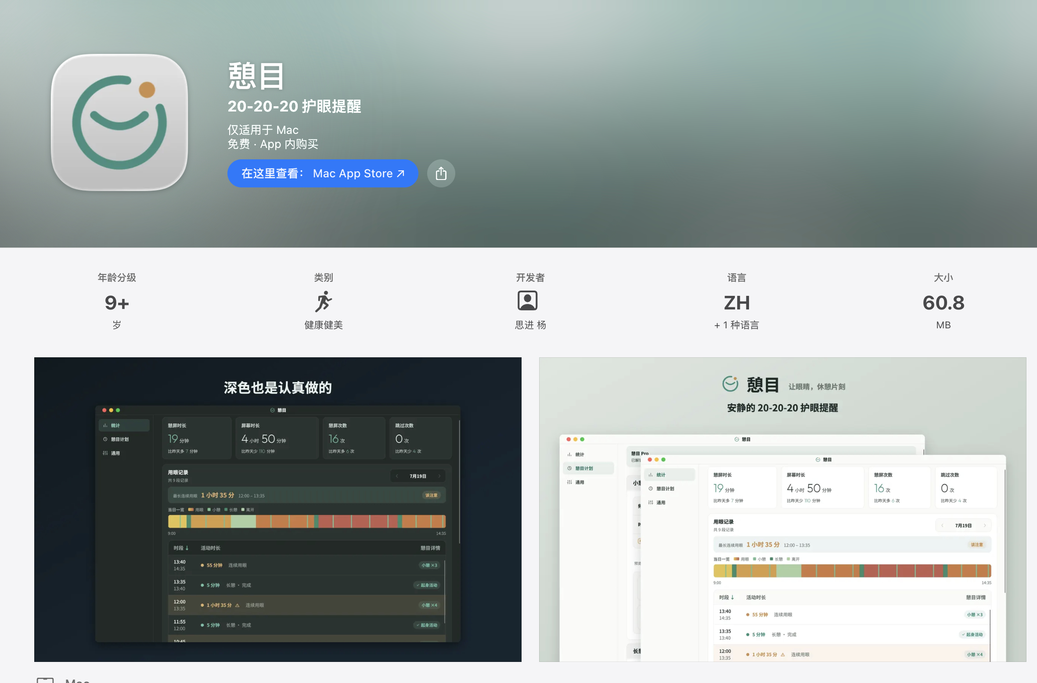Screen dimensions: 1037x683
Task: Click the subtitle 20-20-20 护眼提醒
Action: 294,106
